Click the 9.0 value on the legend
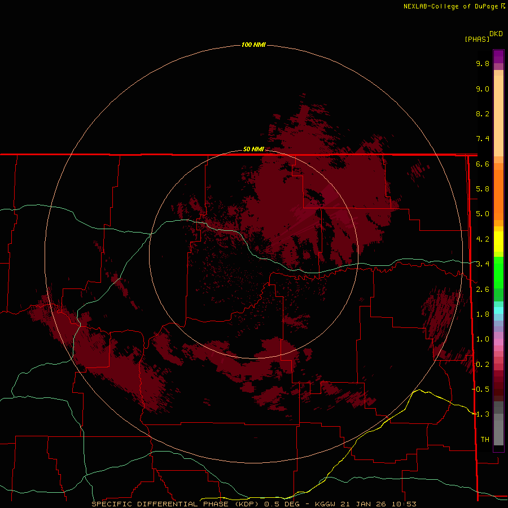This screenshot has width=508, height=508. click(483, 89)
